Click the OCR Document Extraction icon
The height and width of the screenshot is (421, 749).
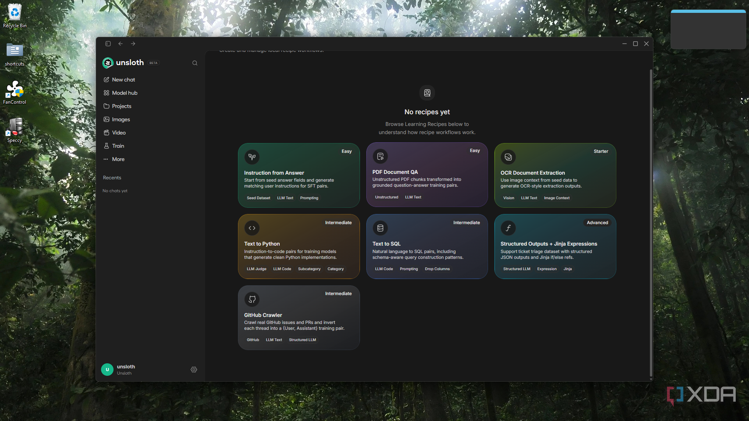508,157
